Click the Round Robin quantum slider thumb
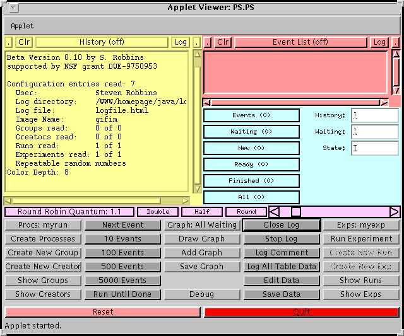Screen dimensions: 404x336 (295, 212)
